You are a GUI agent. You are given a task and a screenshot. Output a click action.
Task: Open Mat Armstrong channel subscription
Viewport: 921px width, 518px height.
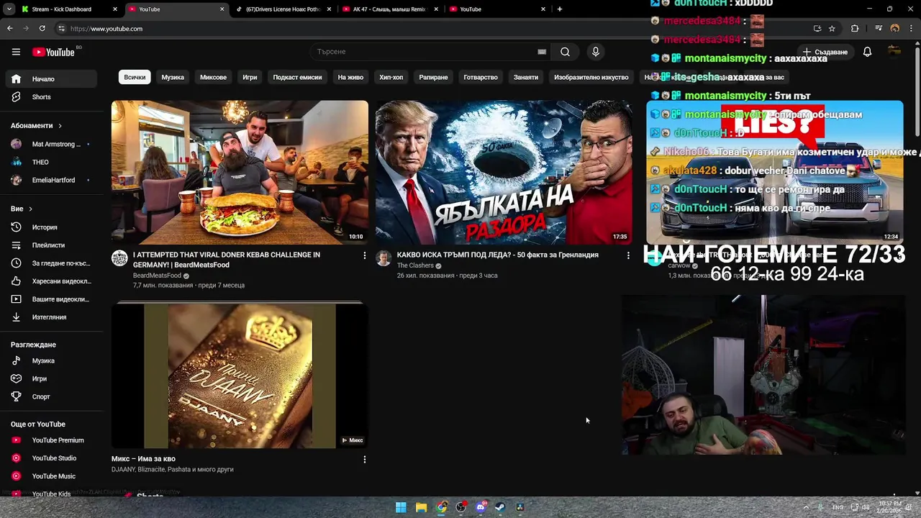pyautogui.click(x=51, y=144)
